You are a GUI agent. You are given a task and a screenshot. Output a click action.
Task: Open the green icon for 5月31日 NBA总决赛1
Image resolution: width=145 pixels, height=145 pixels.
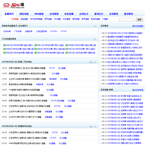click(66, 49)
